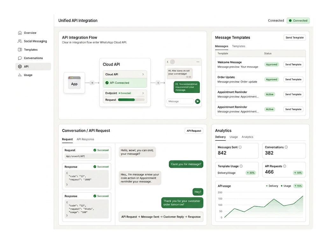
Task: Click the 'Thank you for your customer' bubble
Action: tap(182, 203)
